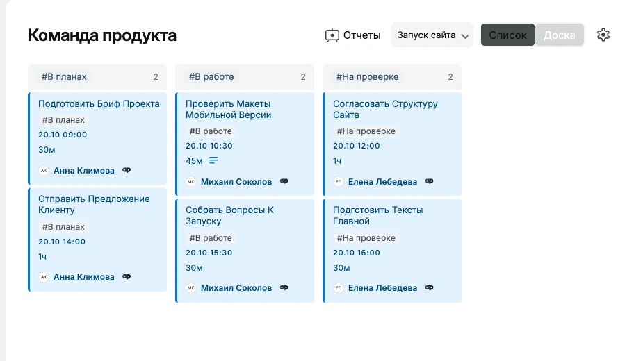Viewport: 634px width, 361px height.
Task: Click date 20.10 16:00
Action: (357, 253)
